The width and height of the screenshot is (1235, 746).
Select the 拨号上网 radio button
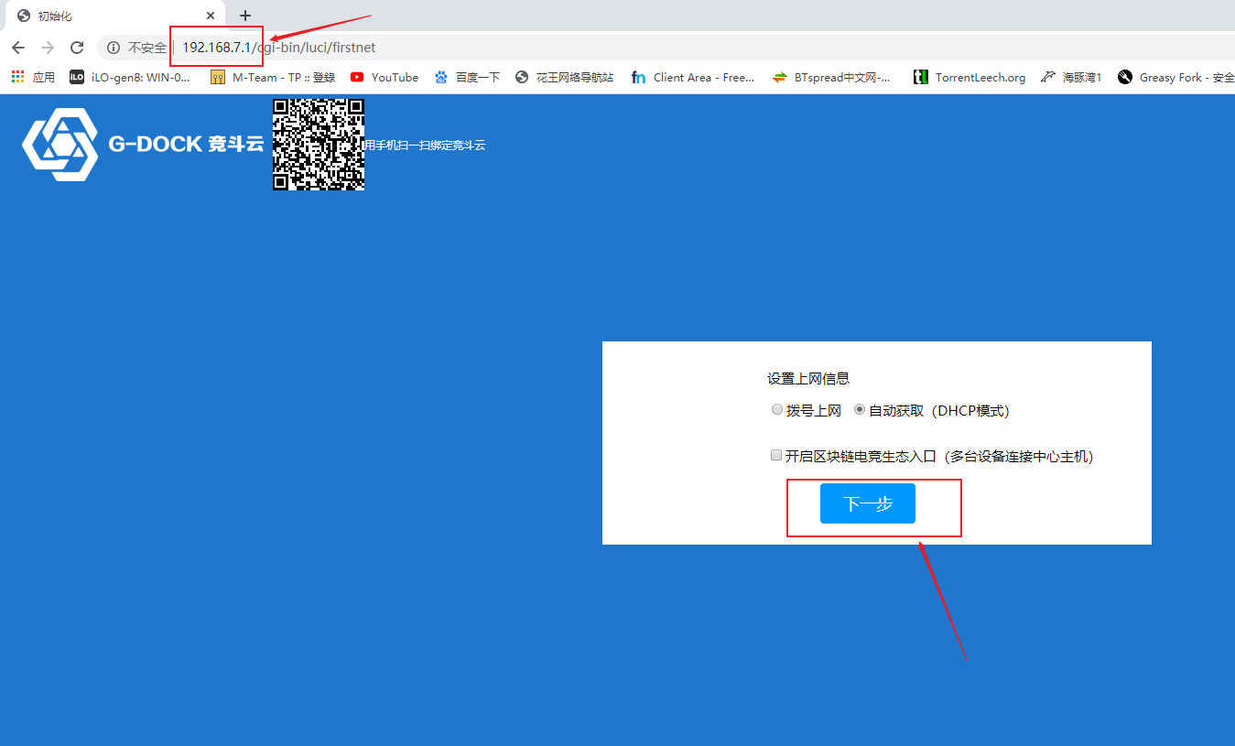click(x=777, y=410)
